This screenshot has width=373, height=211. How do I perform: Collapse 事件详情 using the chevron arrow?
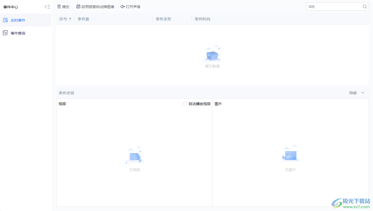363,92
